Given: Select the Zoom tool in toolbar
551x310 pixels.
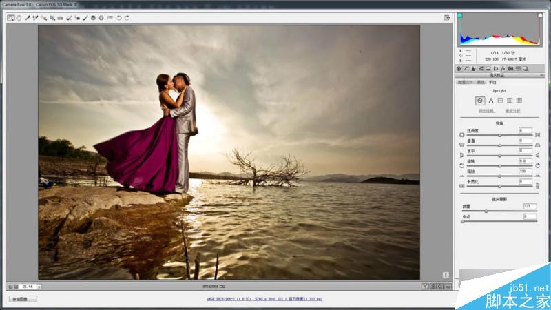Looking at the screenshot, I should [x=11, y=18].
